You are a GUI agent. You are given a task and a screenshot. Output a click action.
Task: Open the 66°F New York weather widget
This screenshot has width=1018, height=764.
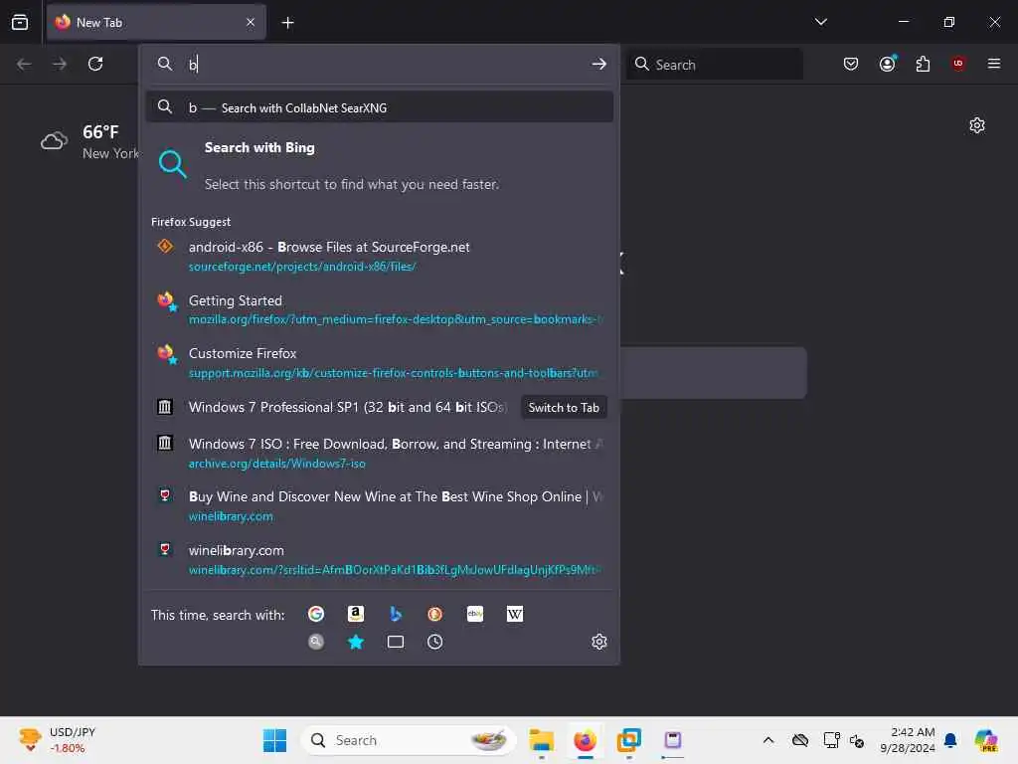[x=88, y=141]
